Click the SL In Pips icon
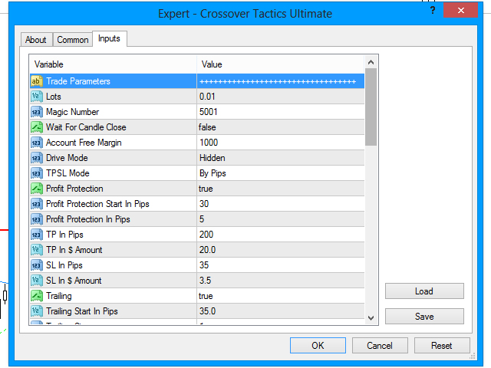The width and height of the screenshot is (491, 368). (x=36, y=265)
